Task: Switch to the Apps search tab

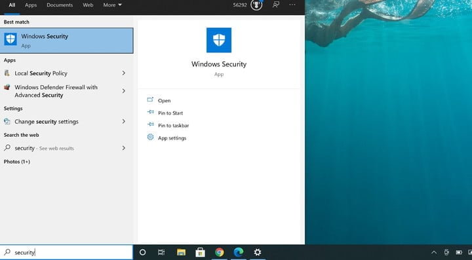Action: tap(31, 5)
